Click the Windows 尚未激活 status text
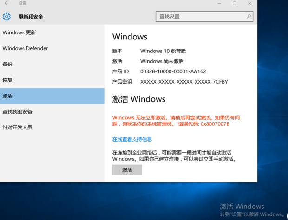Screen dimensions: 288x220 click(162, 61)
